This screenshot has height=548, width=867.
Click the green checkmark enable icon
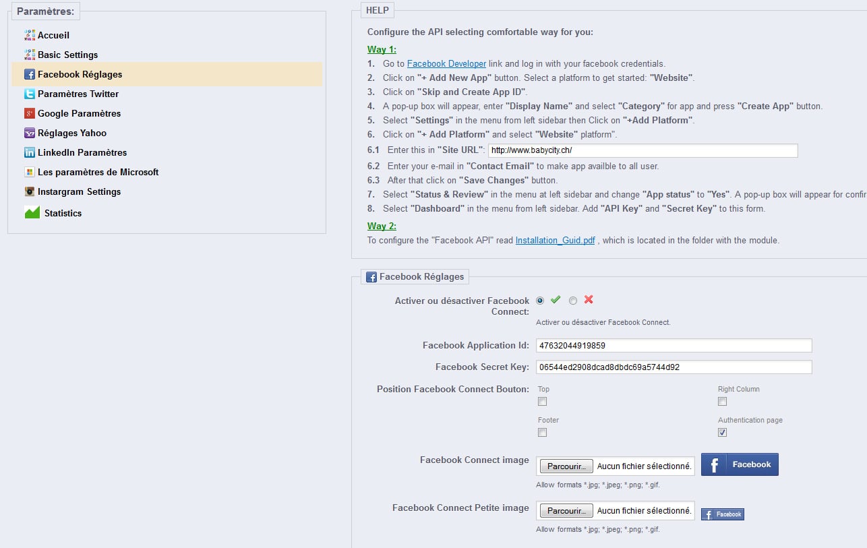(556, 300)
